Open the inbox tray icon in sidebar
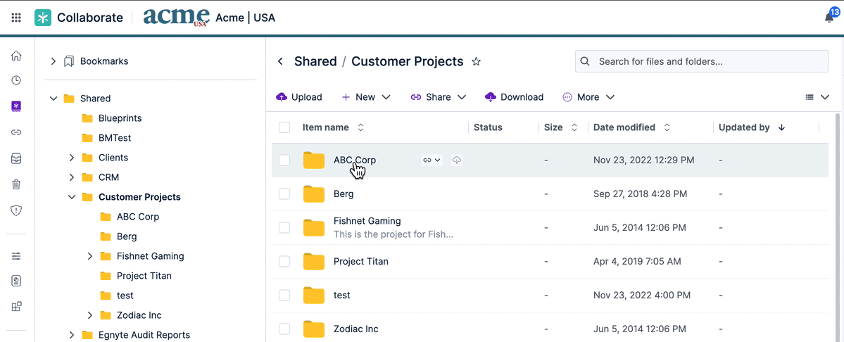The height and width of the screenshot is (342, 844). coord(16,158)
